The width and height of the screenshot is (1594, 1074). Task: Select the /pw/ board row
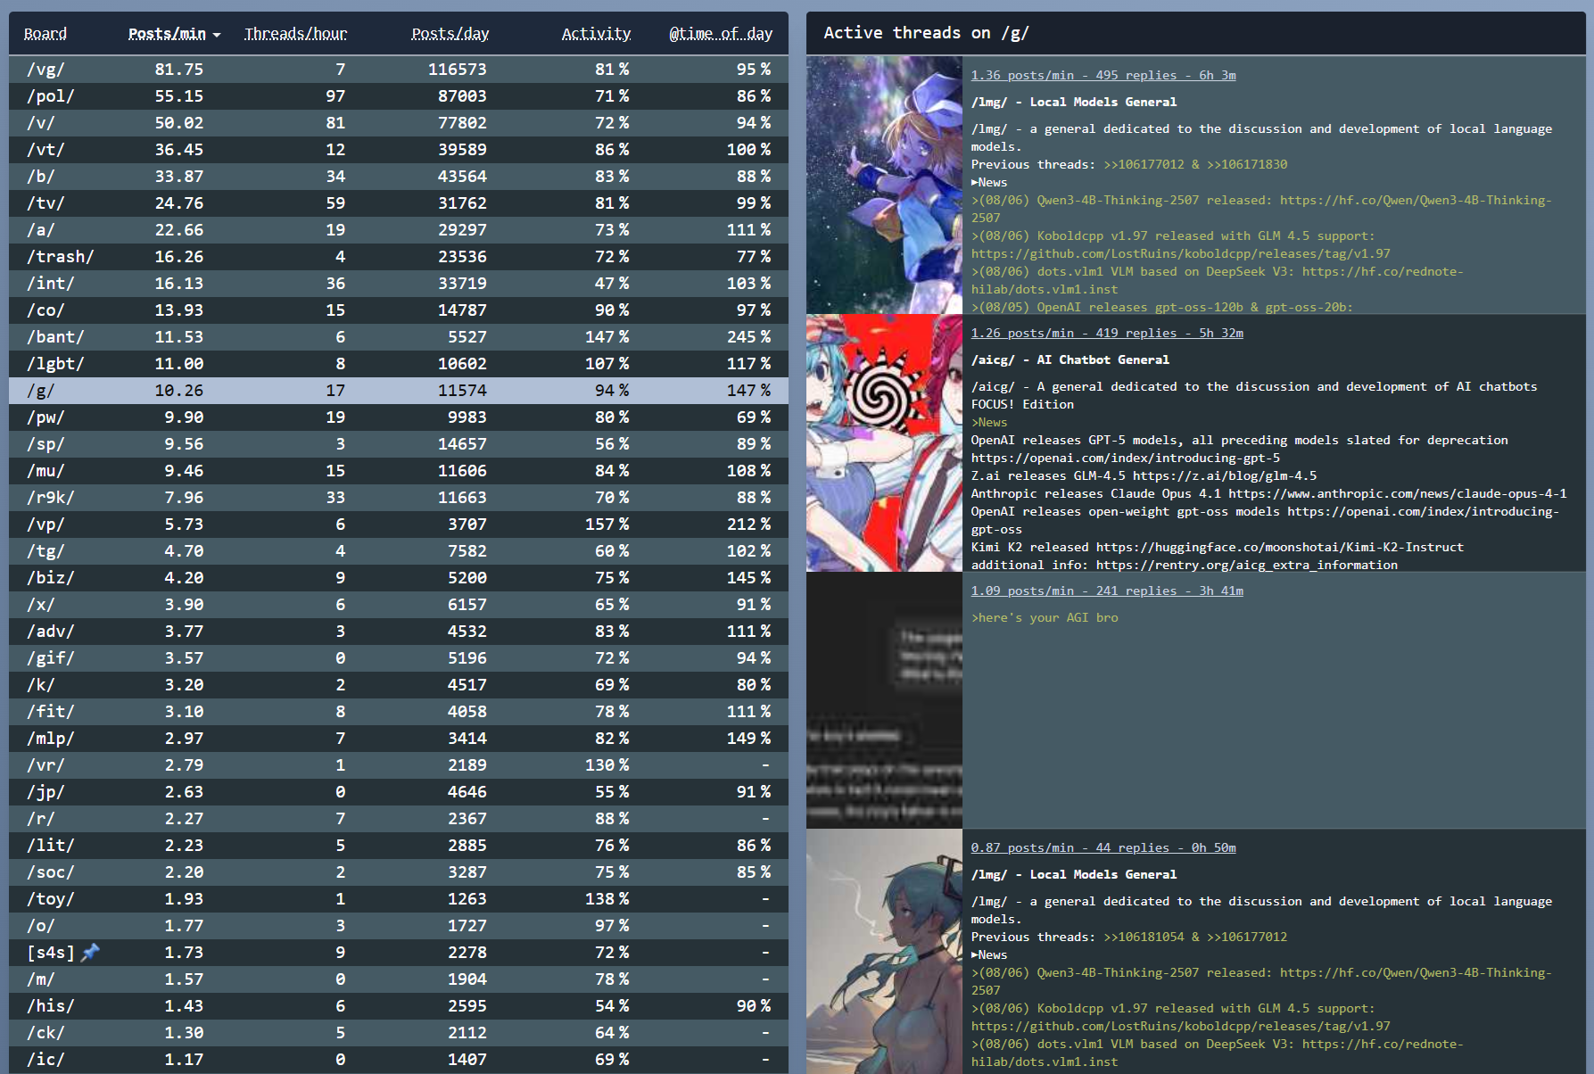pyautogui.click(x=399, y=417)
